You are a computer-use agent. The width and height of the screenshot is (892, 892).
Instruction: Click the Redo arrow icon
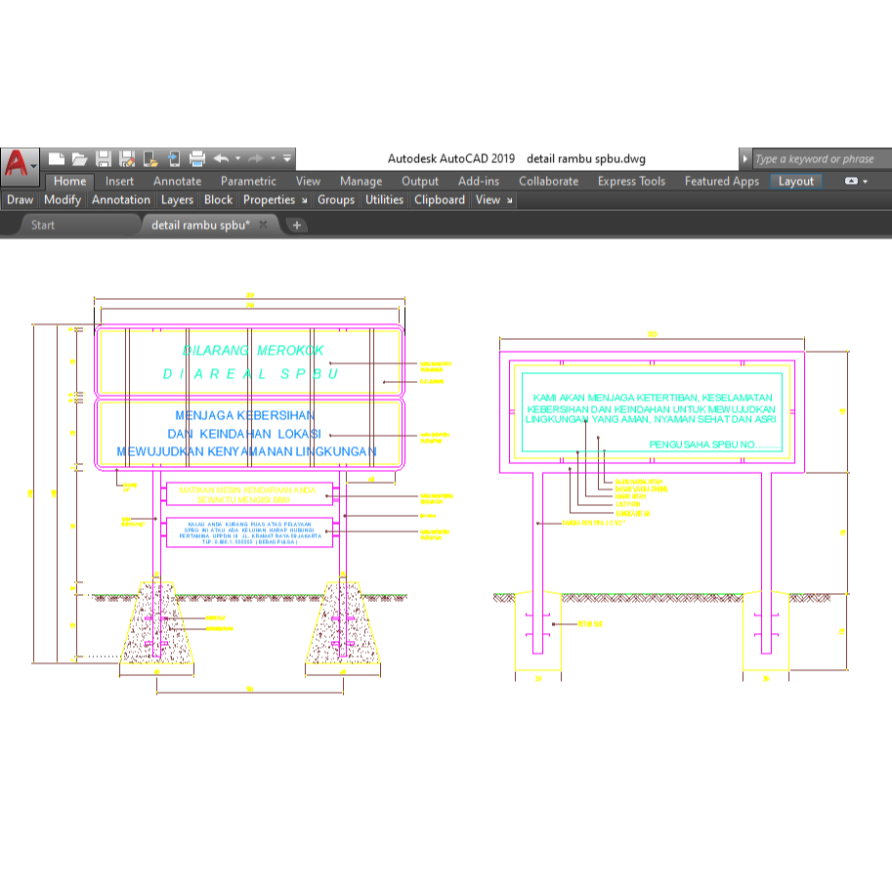coord(256,158)
